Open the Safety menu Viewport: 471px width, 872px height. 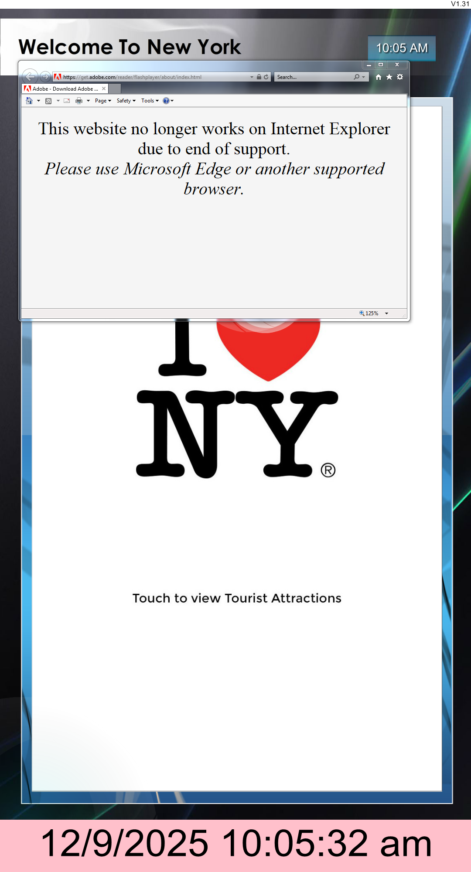[x=126, y=101]
